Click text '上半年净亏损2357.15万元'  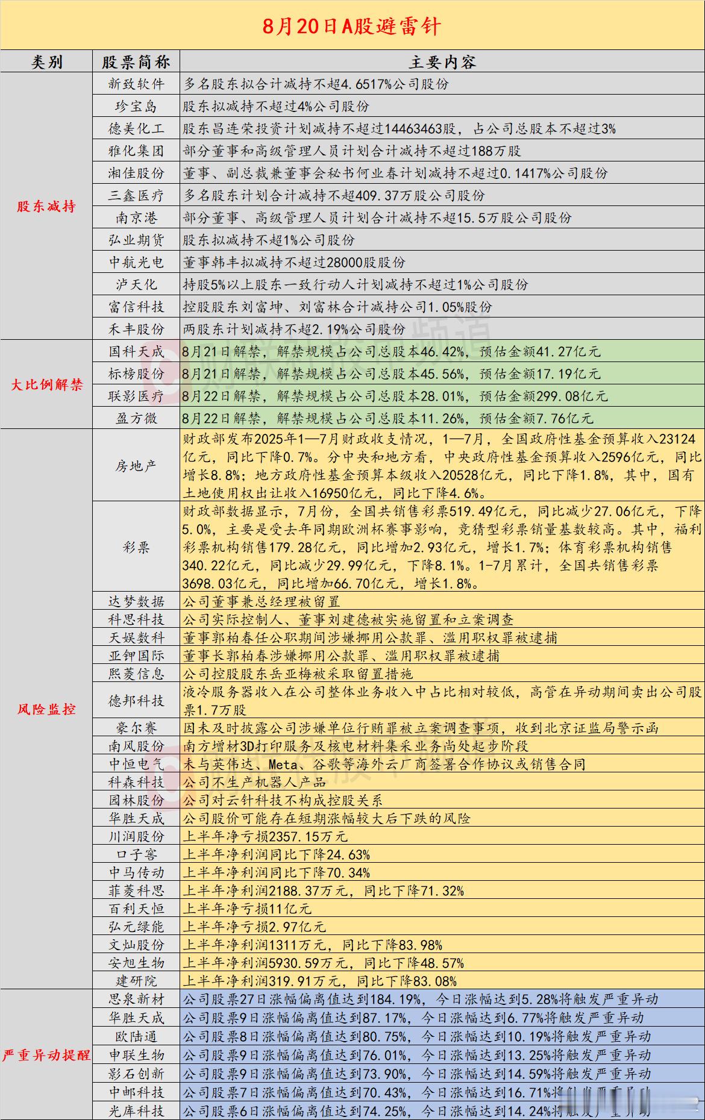[x=265, y=837]
